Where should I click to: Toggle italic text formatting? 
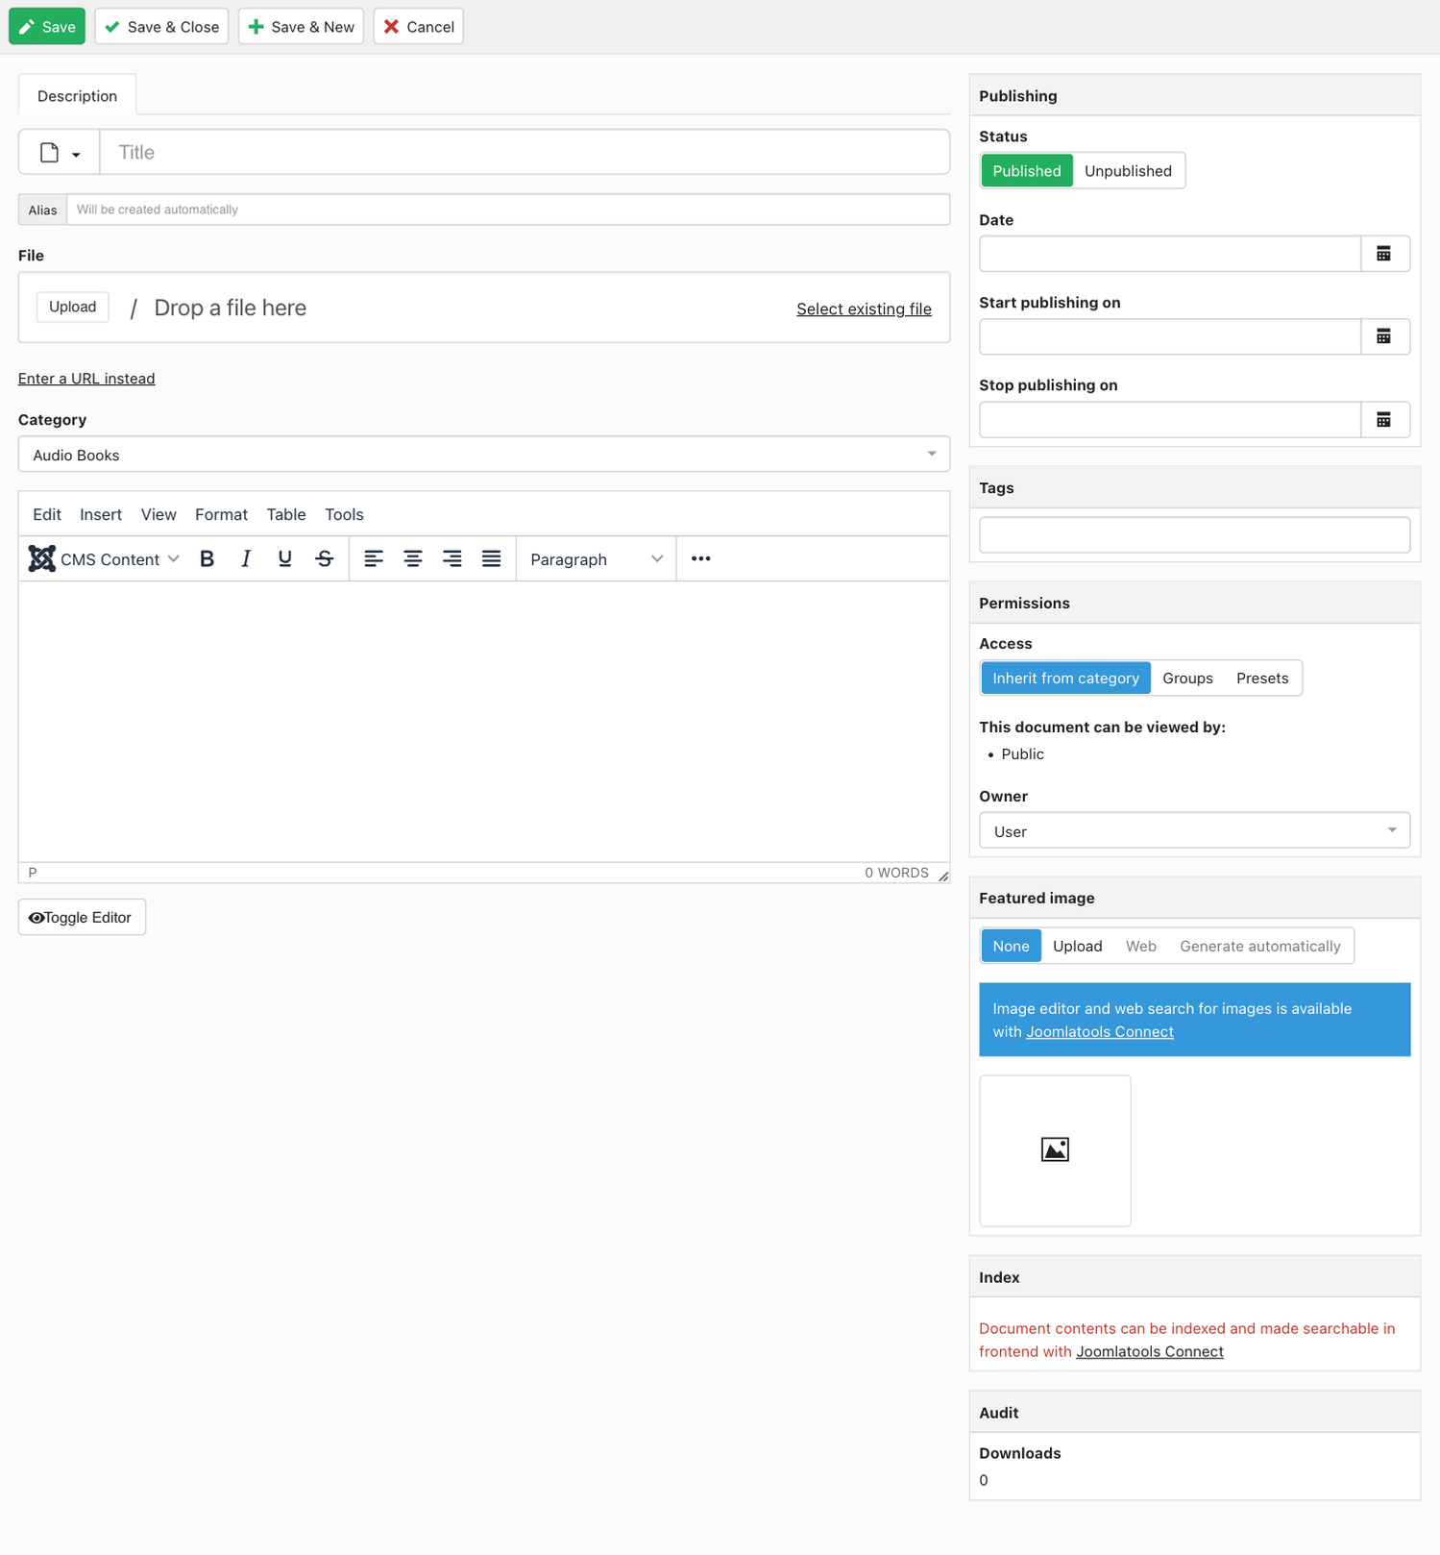[x=246, y=559]
